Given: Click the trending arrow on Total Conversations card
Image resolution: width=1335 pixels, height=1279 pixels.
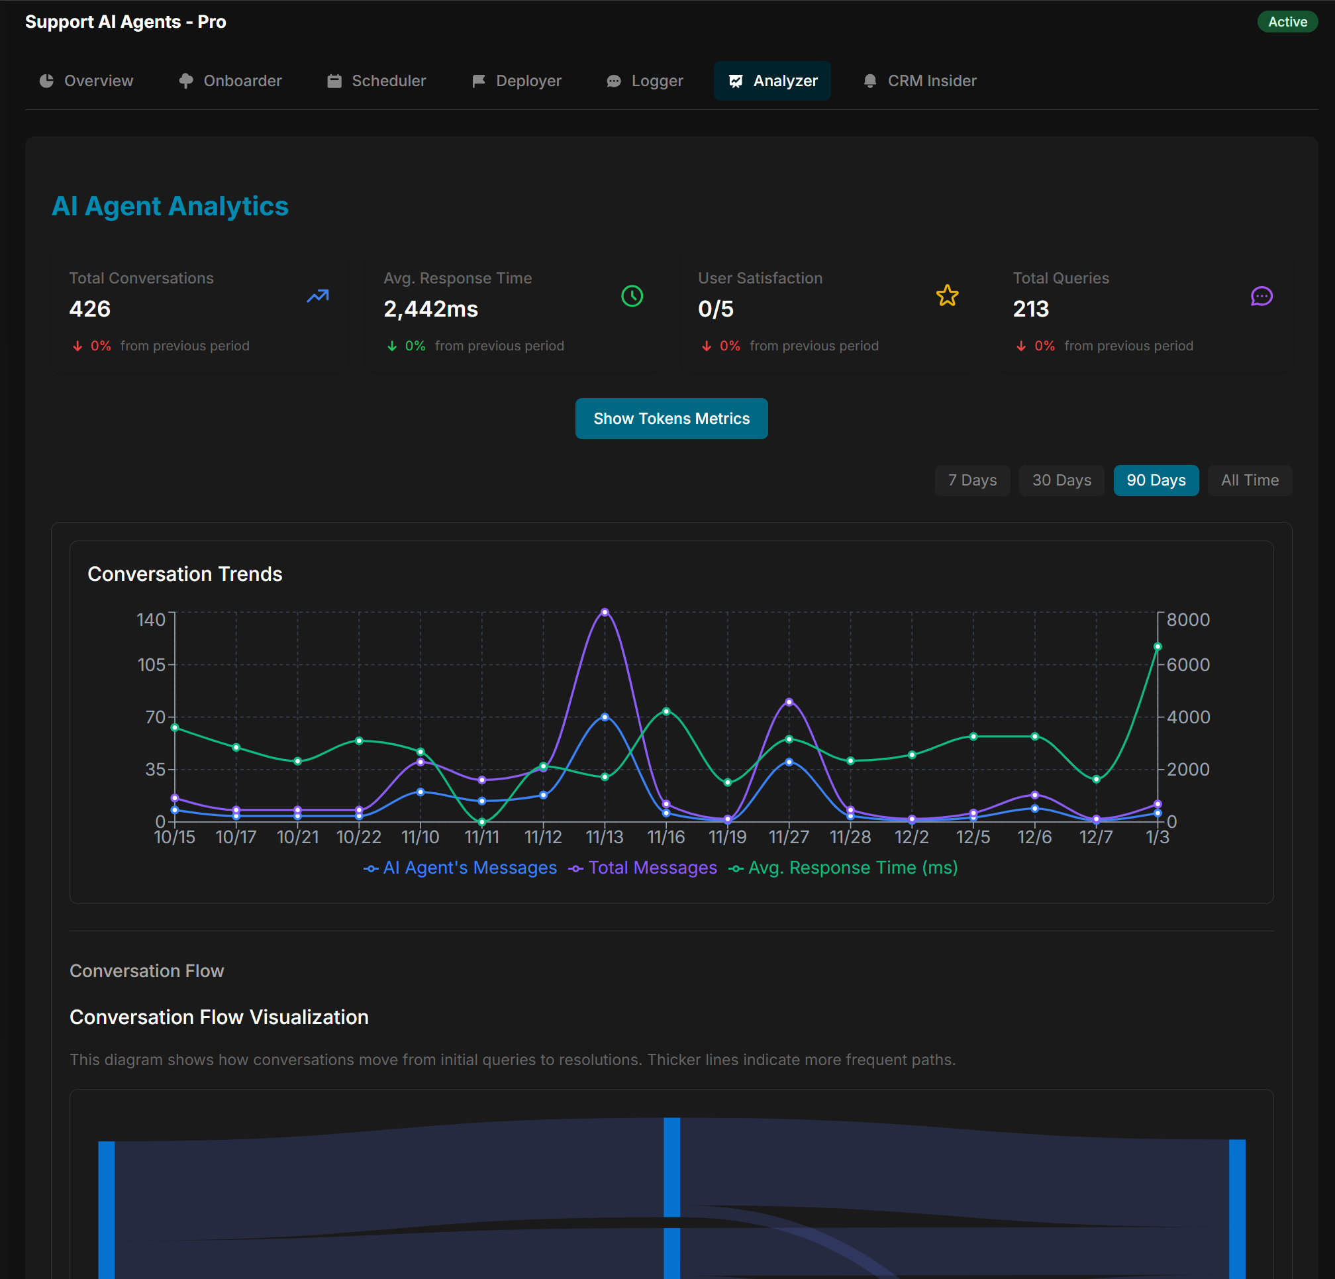Looking at the screenshot, I should pos(317,297).
